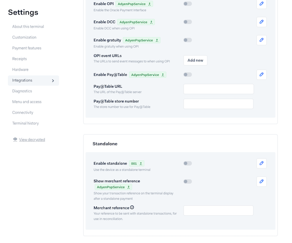Focus the Merchant reference input field
The image size is (292, 243).
pyautogui.click(x=219, y=210)
